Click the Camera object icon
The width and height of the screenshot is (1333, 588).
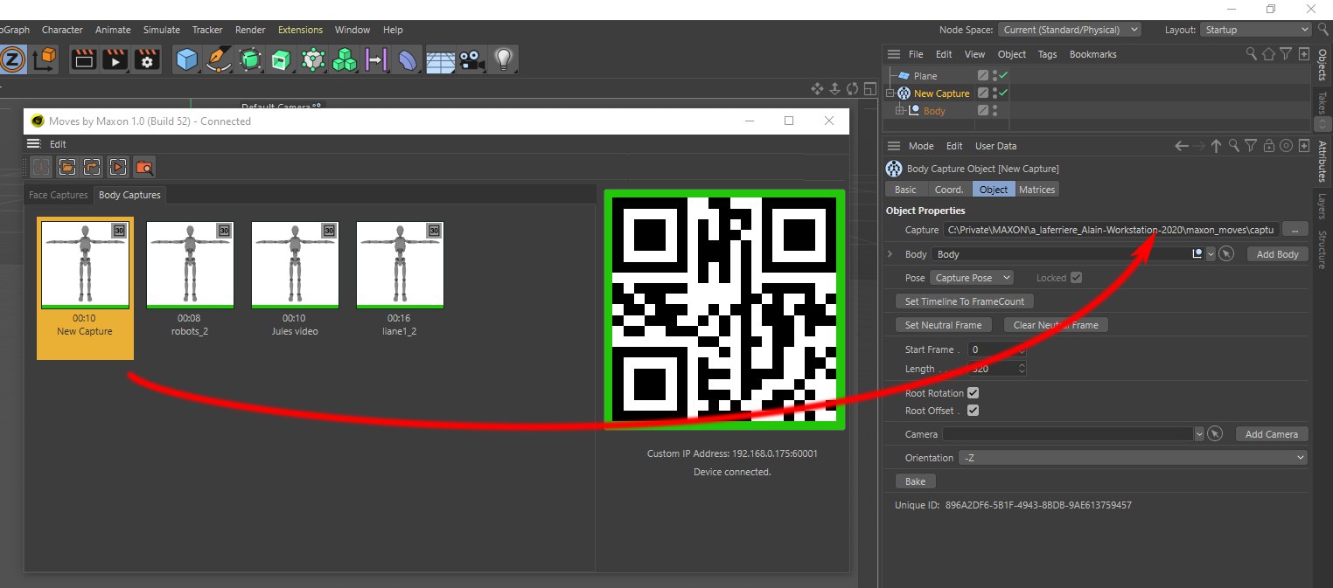coord(471,59)
